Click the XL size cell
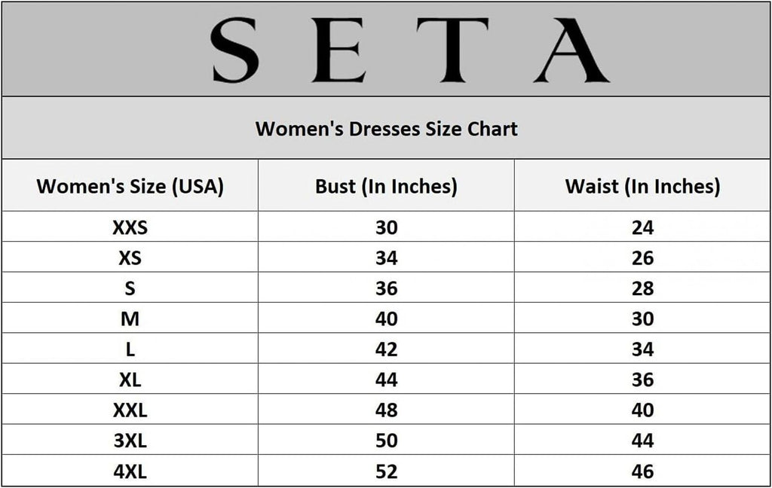 point(130,380)
